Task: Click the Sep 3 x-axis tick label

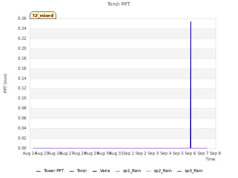Action: (153, 153)
